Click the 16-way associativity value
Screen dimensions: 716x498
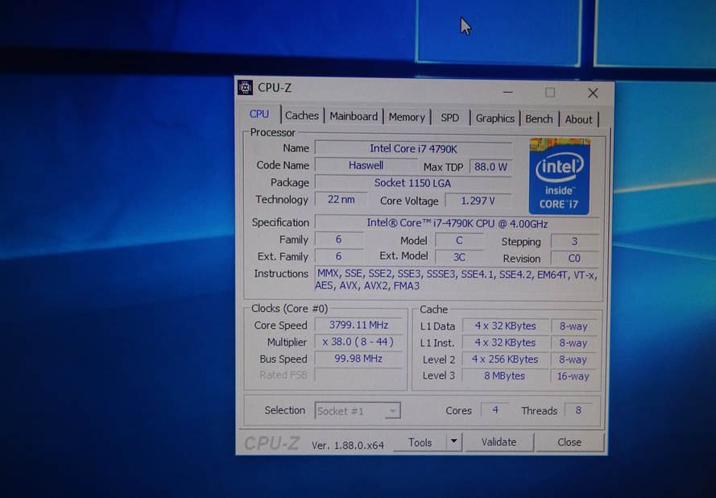pos(573,376)
